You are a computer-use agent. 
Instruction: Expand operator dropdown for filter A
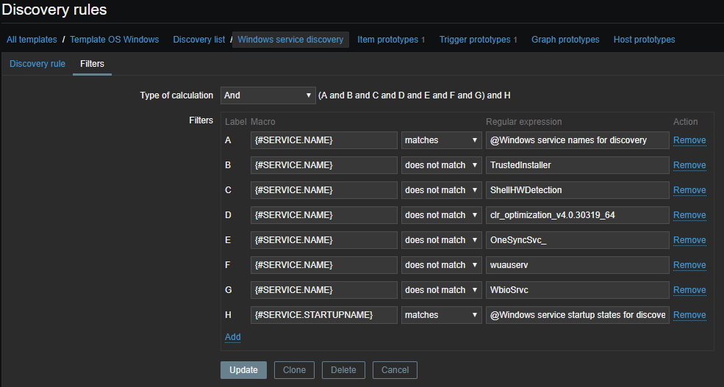coord(441,140)
